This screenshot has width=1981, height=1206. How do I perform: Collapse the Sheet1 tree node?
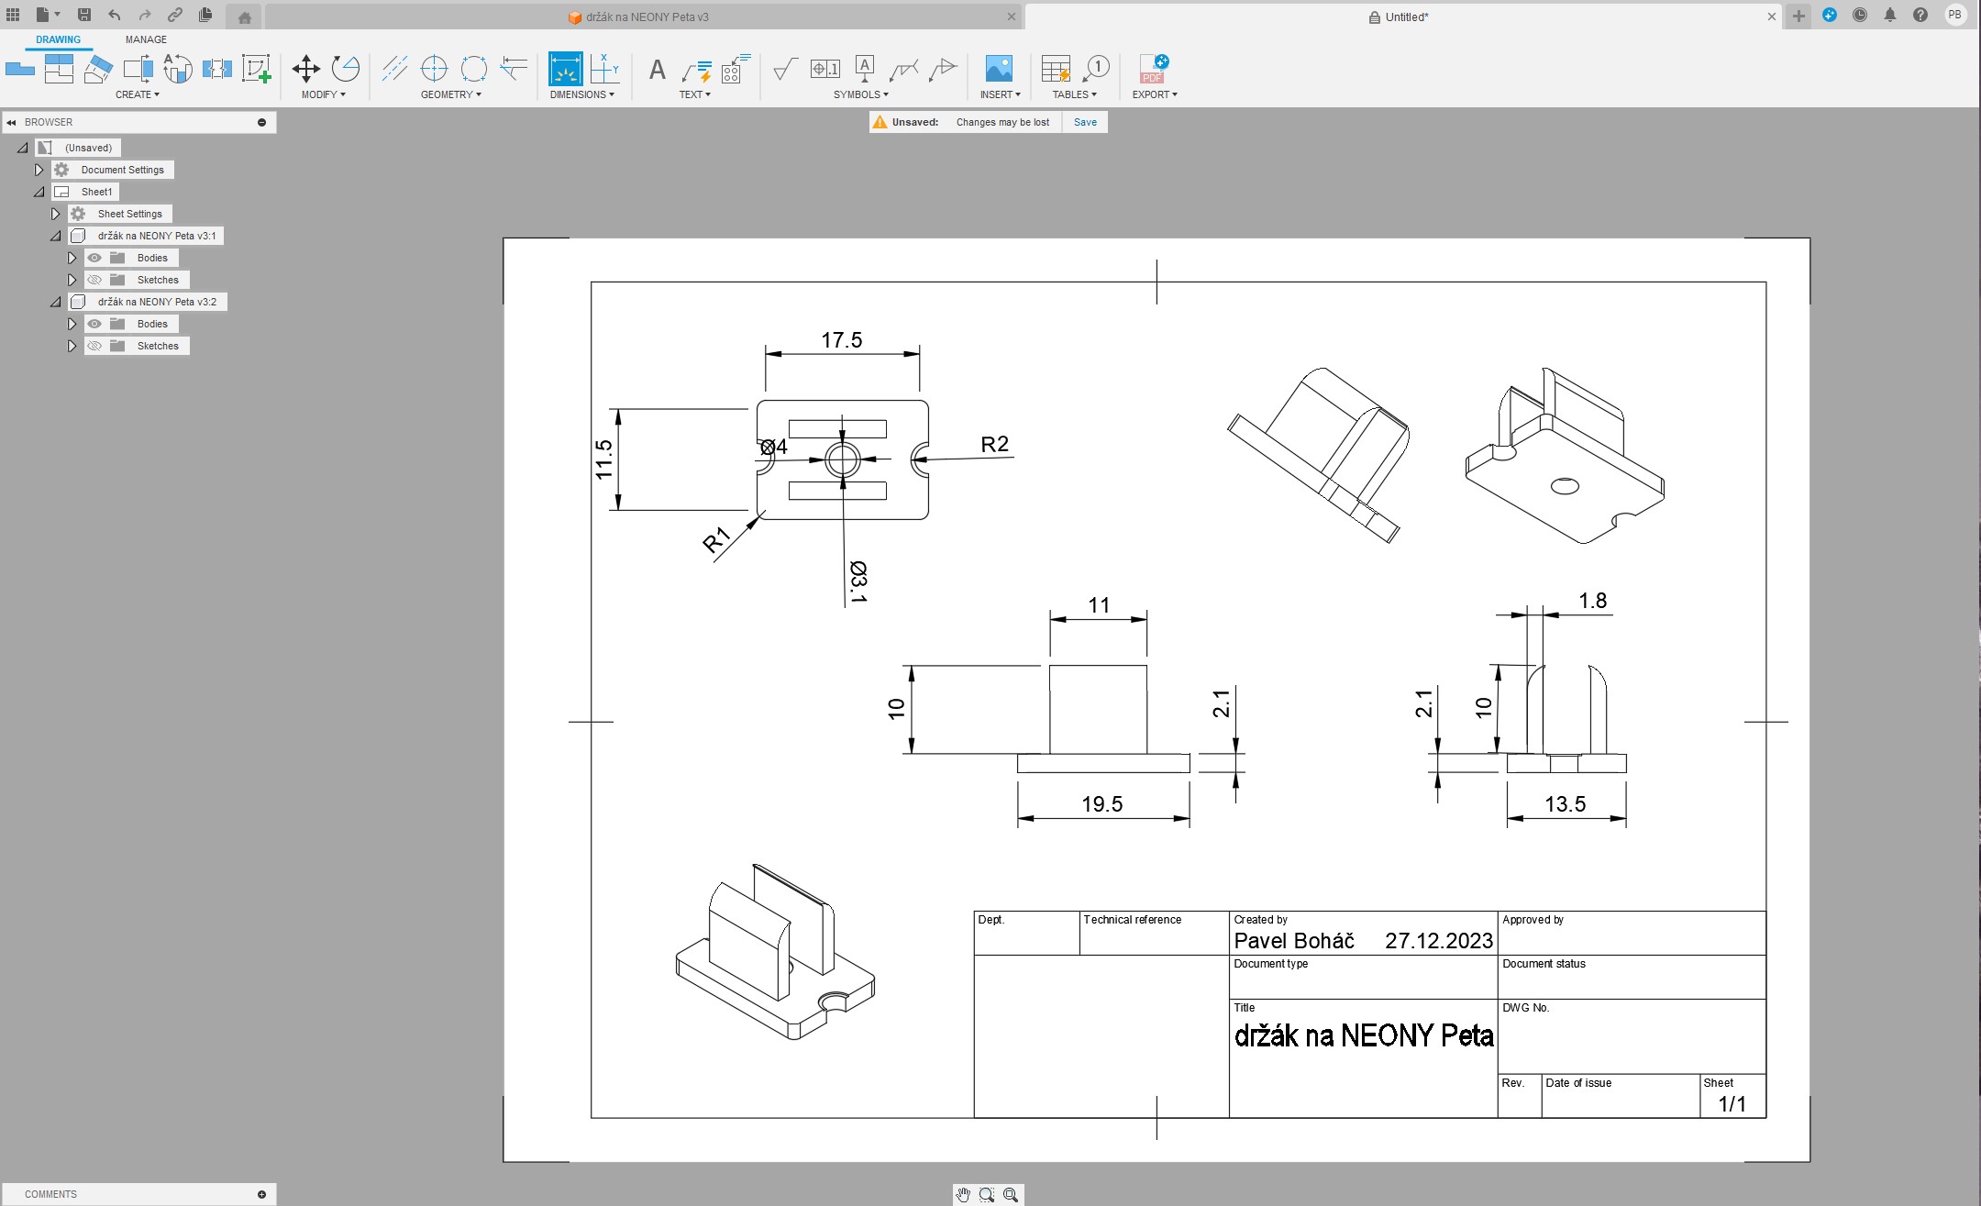[39, 192]
